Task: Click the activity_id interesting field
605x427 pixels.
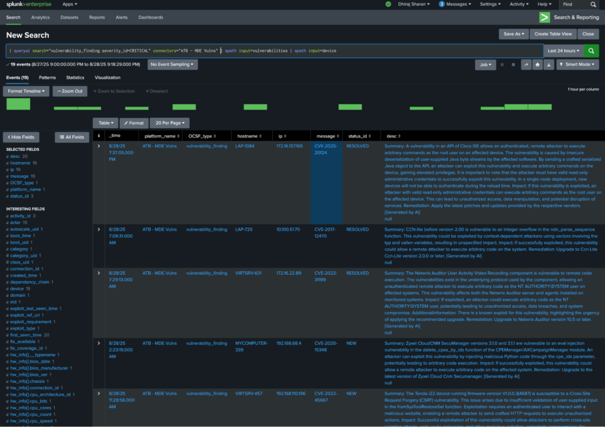Action: [21, 216]
